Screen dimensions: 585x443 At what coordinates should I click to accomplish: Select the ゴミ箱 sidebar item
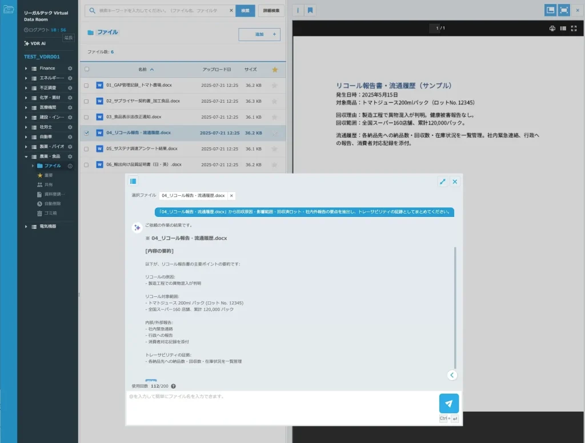pos(50,213)
